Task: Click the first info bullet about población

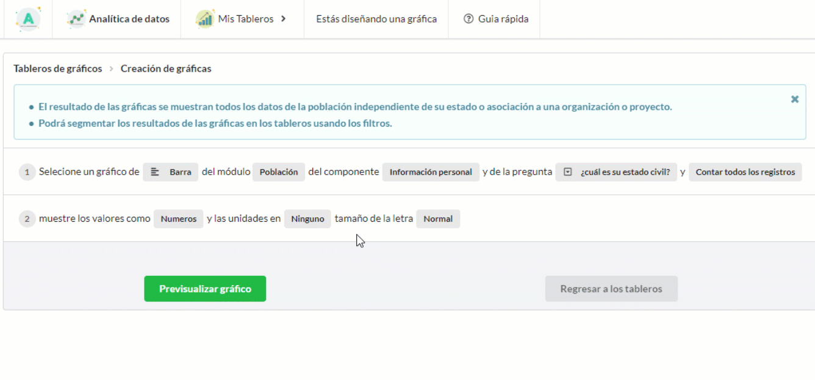Action: 355,107
